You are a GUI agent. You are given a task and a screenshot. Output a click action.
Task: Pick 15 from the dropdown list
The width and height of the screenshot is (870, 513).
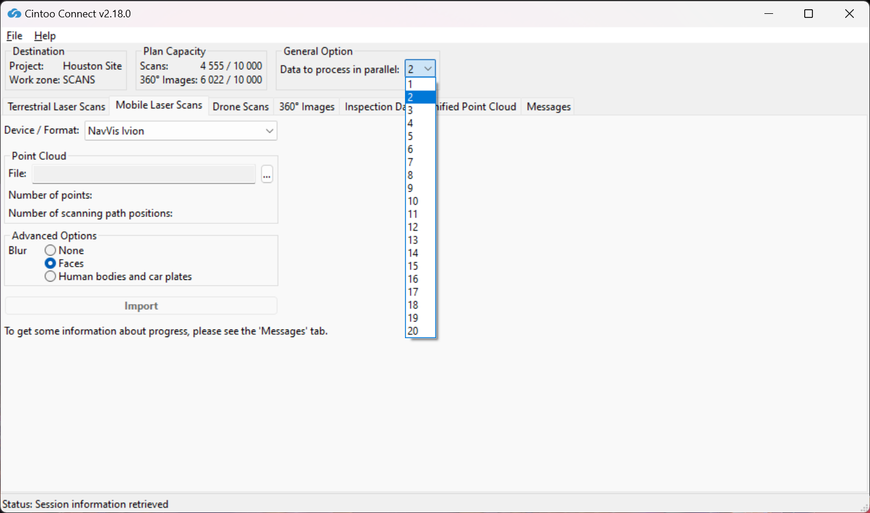click(421, 266)
